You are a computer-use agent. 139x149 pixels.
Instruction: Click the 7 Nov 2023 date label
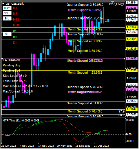[27, 146]
